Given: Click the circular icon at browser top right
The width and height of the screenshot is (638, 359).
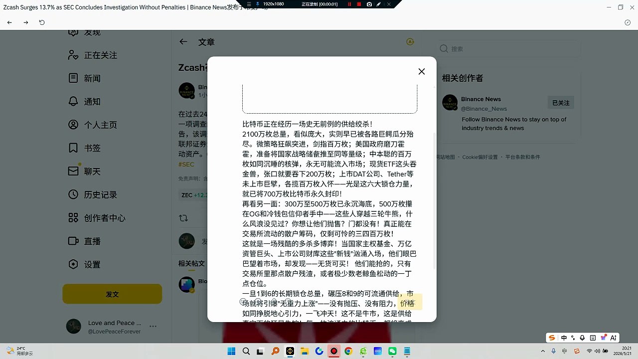Looking at the screenshot, I should [628, 22].
